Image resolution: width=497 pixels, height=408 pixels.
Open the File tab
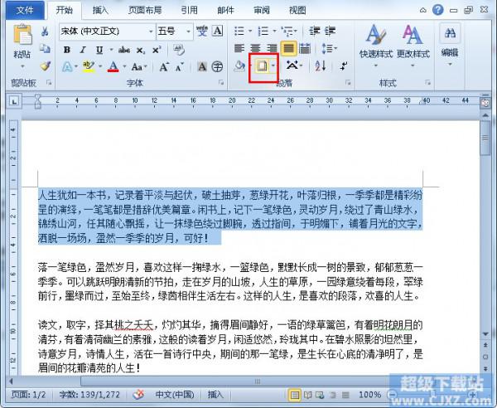pyautogui.click(x=25, y=11)
